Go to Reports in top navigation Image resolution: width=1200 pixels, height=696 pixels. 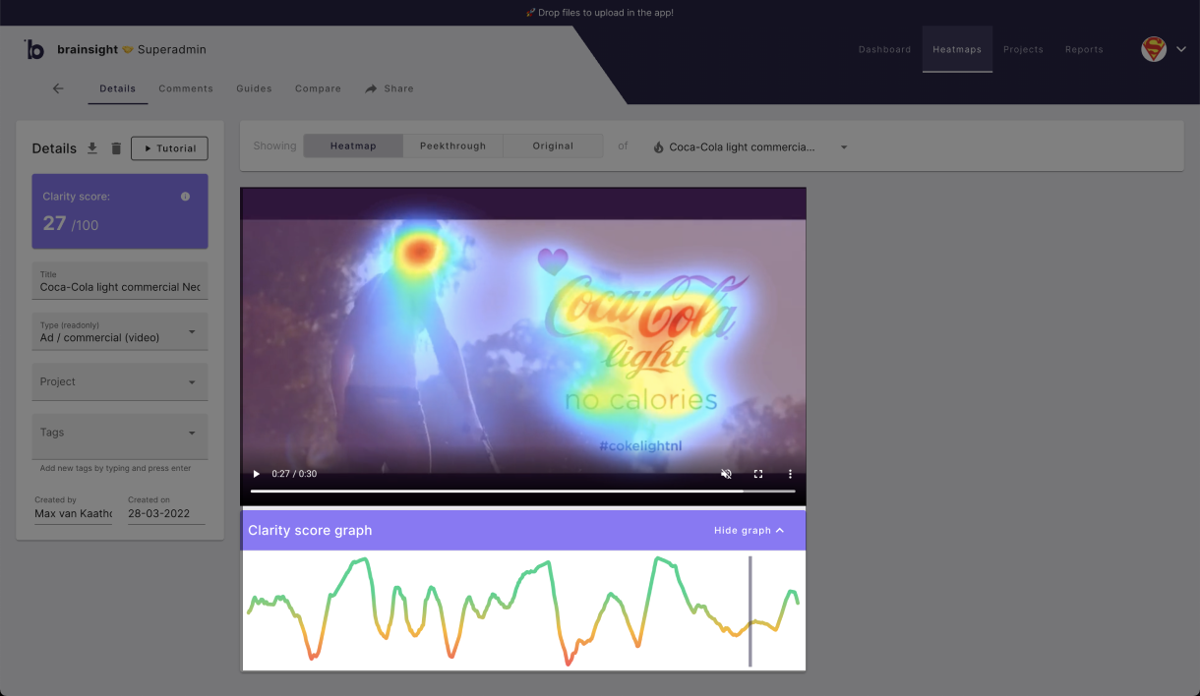coord(1084,49)
